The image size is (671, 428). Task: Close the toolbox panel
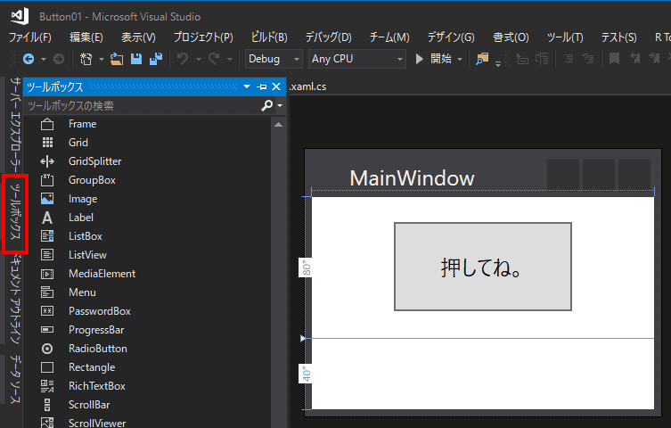pos(276,86)
